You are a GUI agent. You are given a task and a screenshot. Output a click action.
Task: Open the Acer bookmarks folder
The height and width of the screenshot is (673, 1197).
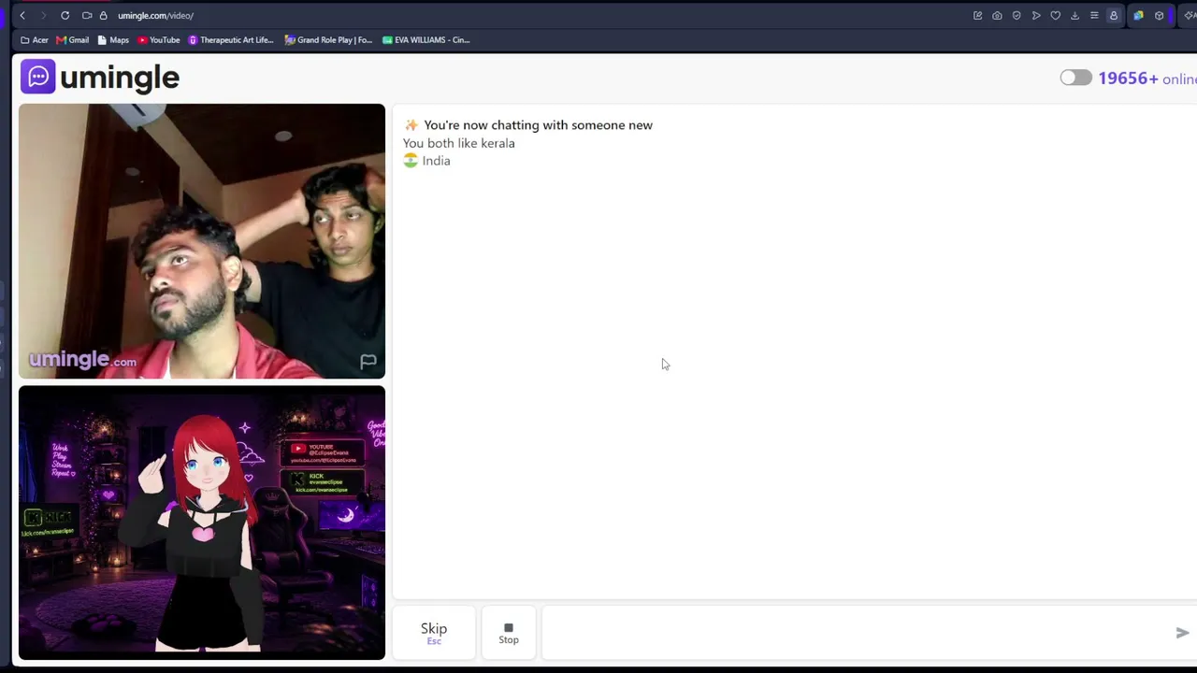point(35,40)
